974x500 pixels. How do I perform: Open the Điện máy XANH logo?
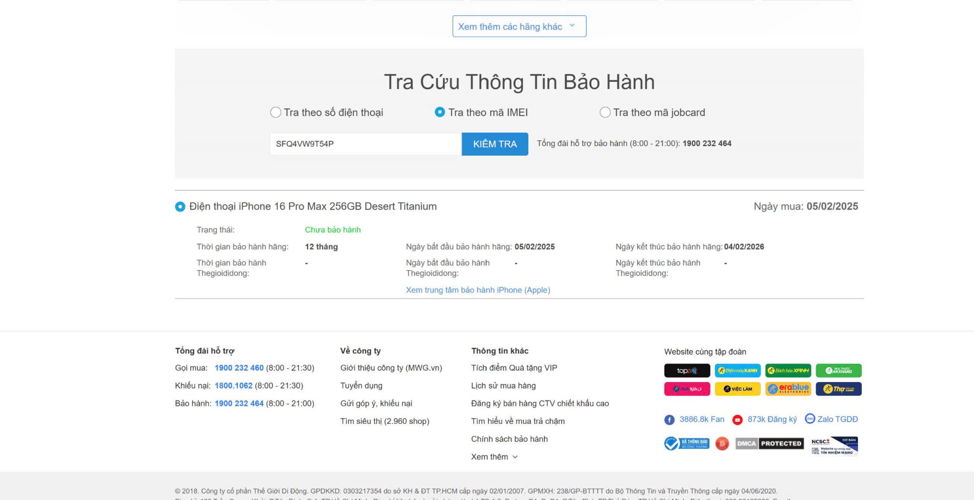[x=737, y=371]
